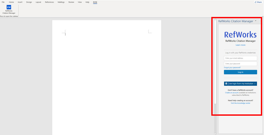This screenshot has height=135, width=264.
Task: Select the Mailings tab
Action: click(x=61, y=2)
